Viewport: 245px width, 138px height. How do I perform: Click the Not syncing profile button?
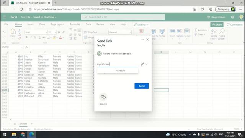(x=225, y=9)
